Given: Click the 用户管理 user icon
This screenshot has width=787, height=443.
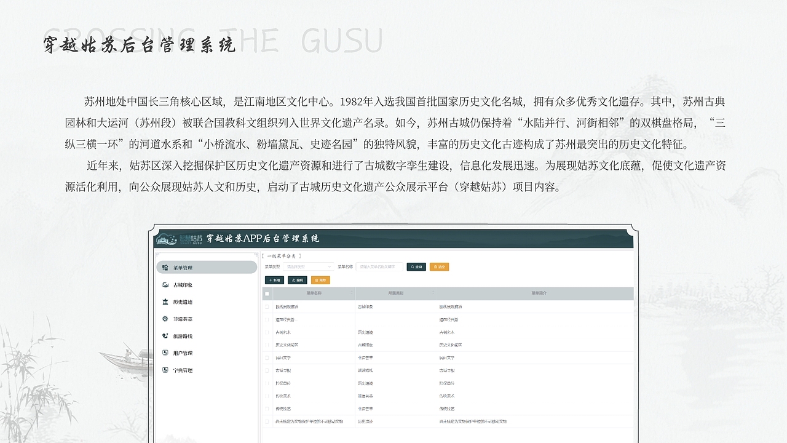Looking at the screenshot, I should pyautogui.click(x=165, y=353).
